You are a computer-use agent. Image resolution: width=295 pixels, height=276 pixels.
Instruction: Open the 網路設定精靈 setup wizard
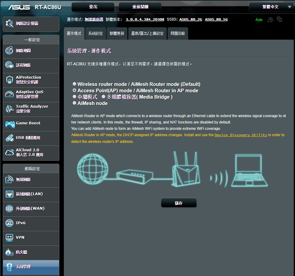[x=31, y=24]
